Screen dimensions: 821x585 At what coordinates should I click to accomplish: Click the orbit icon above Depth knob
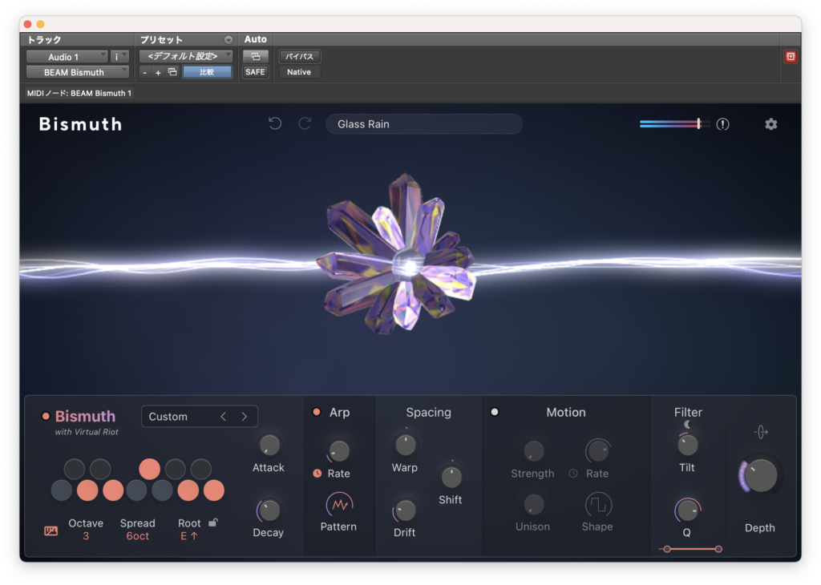(x=761, y=432)
